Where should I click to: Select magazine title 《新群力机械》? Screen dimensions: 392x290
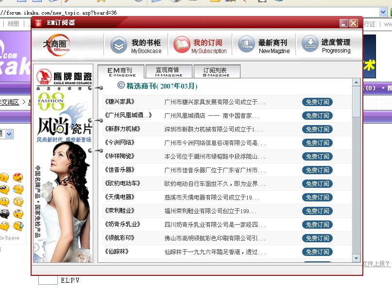pos(122,129)
